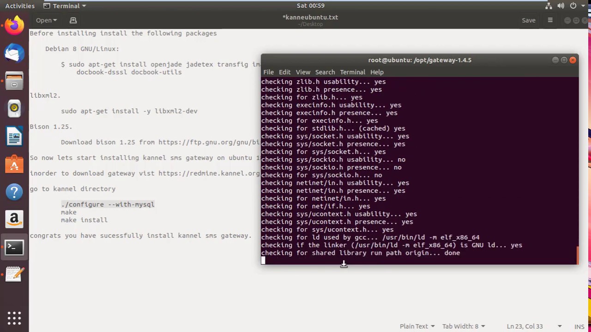Open gedit hamburger menu
Viewport: 591px width, 332px height.
coord(550,20)
